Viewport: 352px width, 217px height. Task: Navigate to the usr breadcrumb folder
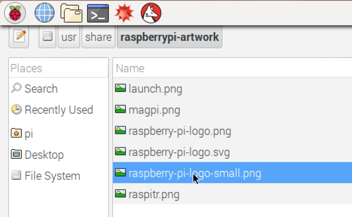point(69,37)
